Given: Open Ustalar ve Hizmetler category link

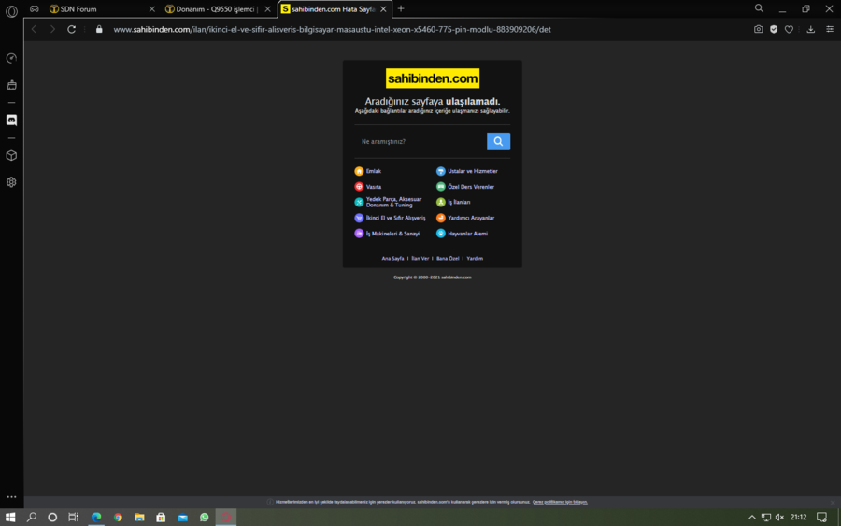Looking at the screenshot, I should 473,171.
